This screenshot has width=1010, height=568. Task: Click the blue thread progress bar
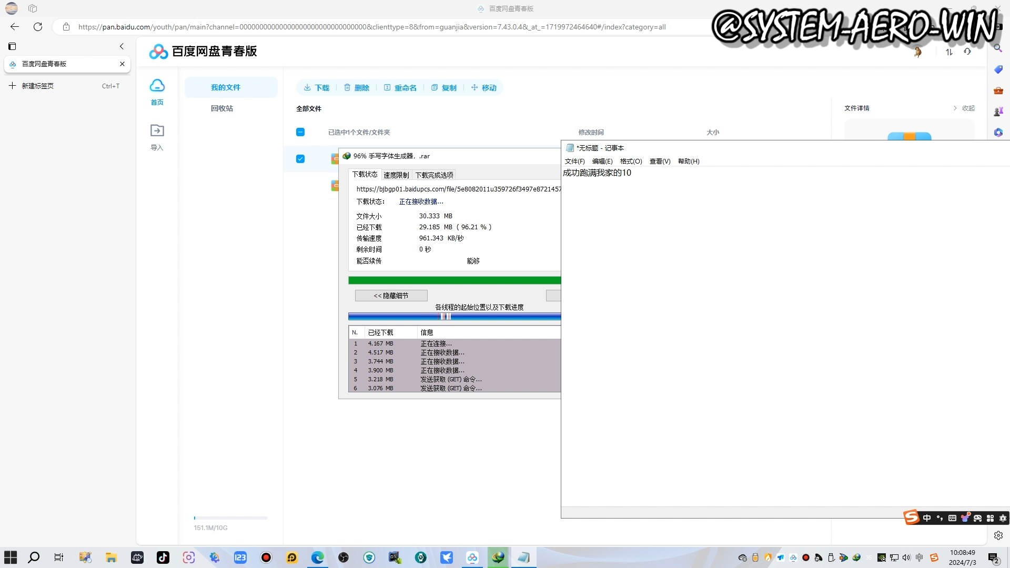454,317
